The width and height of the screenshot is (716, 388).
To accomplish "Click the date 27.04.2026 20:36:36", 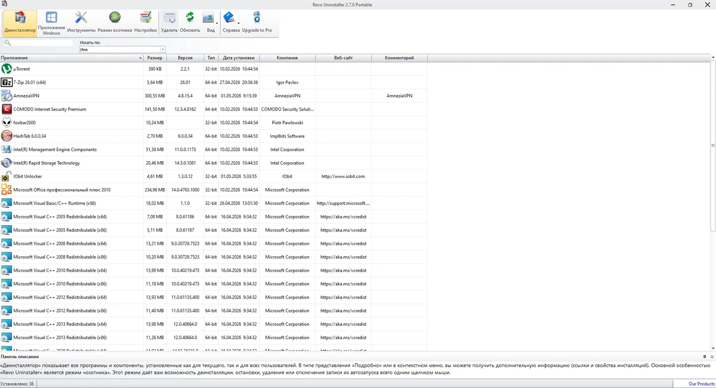I will (x=239, y=82).
